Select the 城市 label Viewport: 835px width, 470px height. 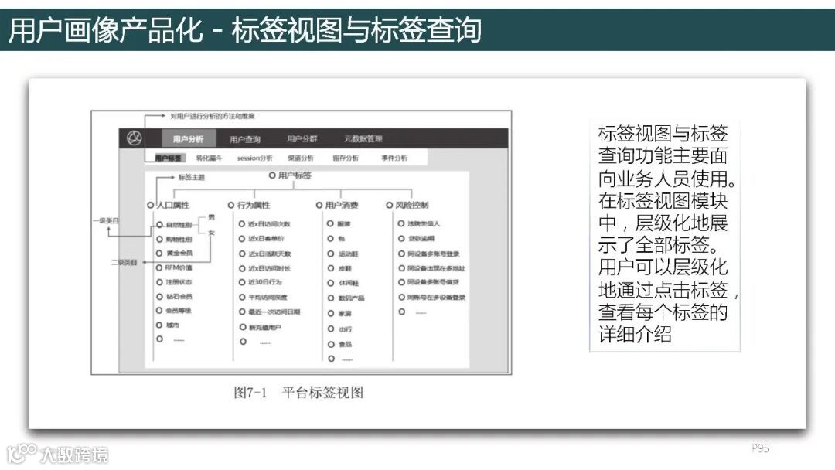coord(168,325)
